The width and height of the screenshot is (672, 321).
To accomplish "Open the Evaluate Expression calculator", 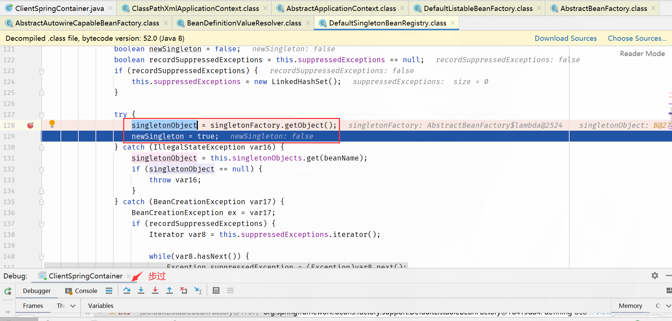I will (x=216, y=290).
